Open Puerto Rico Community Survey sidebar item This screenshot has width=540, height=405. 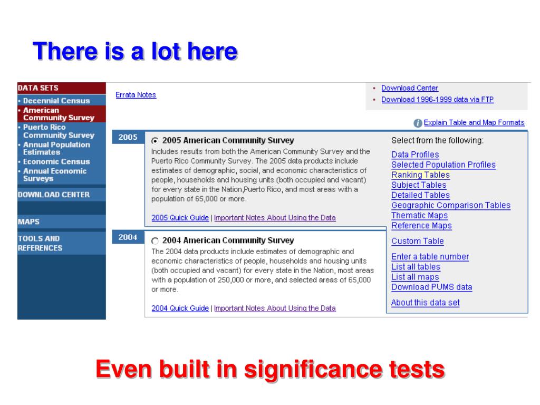[59, 131]
